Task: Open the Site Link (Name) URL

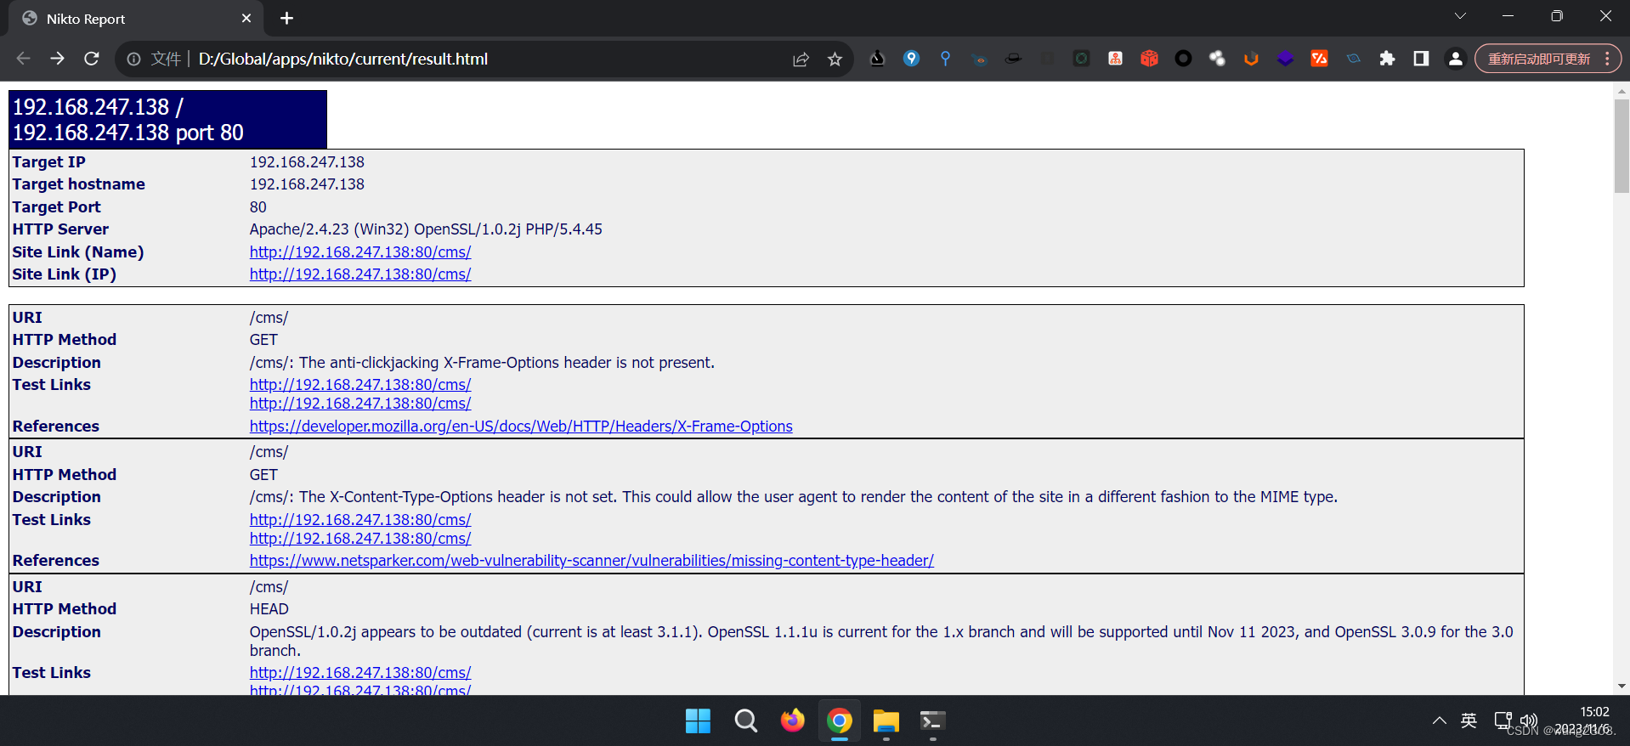Action: click(360, 252)
